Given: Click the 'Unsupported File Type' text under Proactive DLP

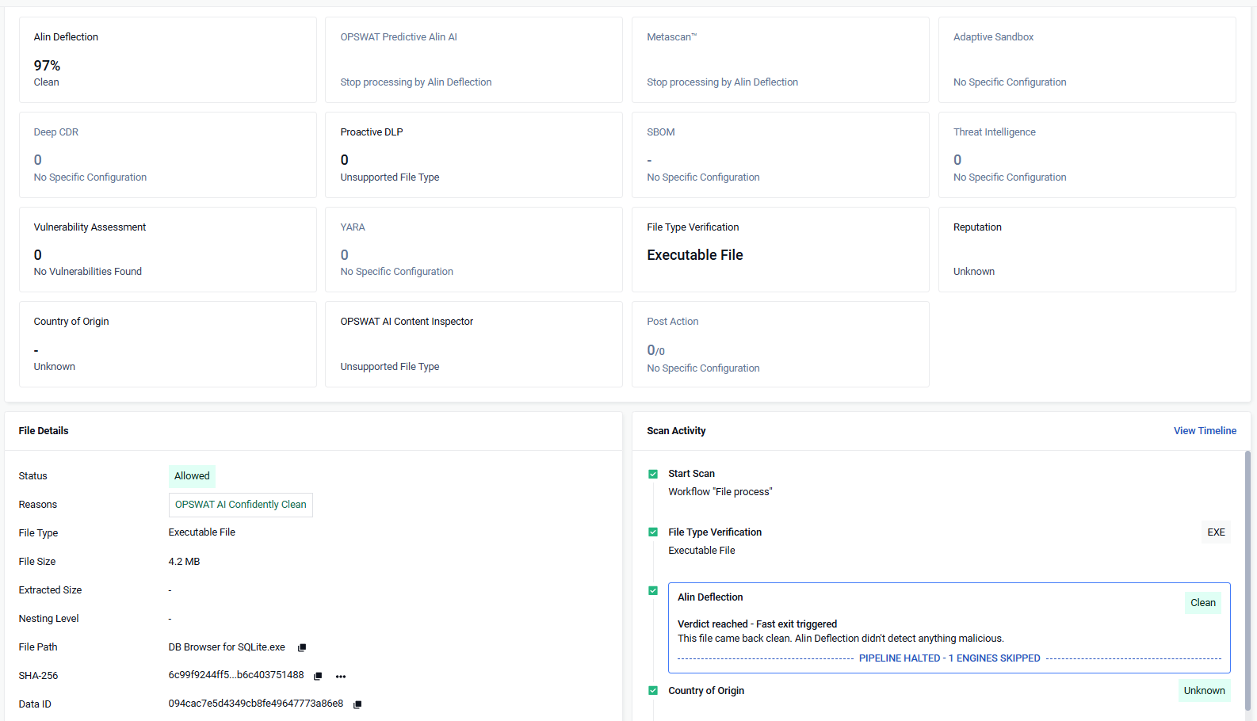Looking at the screenshot, I should [x=390, y=177].
